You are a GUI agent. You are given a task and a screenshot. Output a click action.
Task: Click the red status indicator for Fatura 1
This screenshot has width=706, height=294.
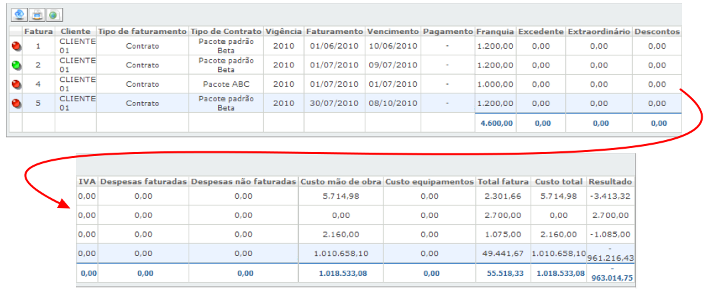pyautogui.click(x=16, y=46)
